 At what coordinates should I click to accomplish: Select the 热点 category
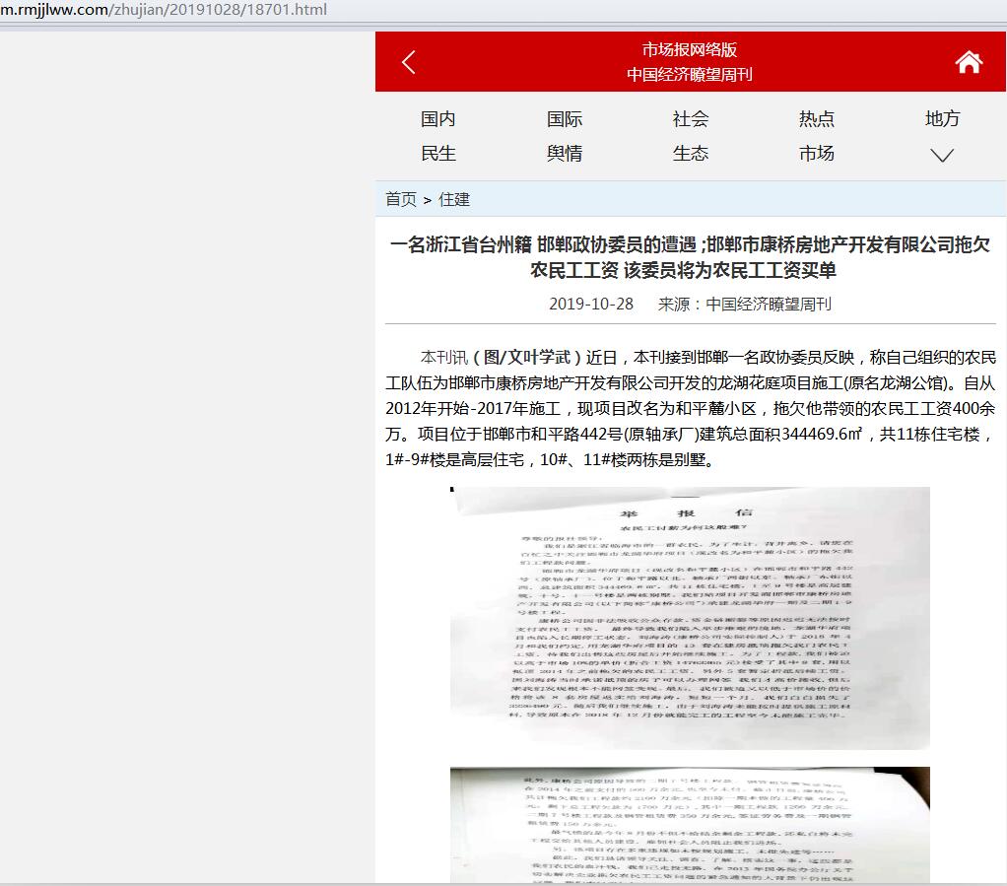click(x=817, y=119)
